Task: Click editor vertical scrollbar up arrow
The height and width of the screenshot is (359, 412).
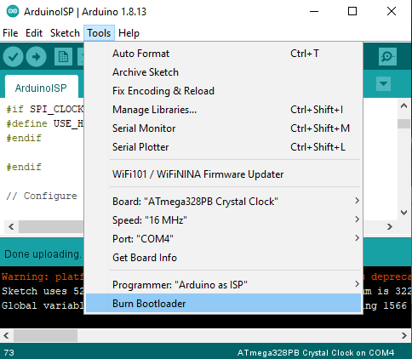Action: click(x=403, y=106)
